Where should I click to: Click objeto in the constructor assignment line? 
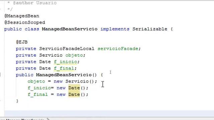point(36,81)
